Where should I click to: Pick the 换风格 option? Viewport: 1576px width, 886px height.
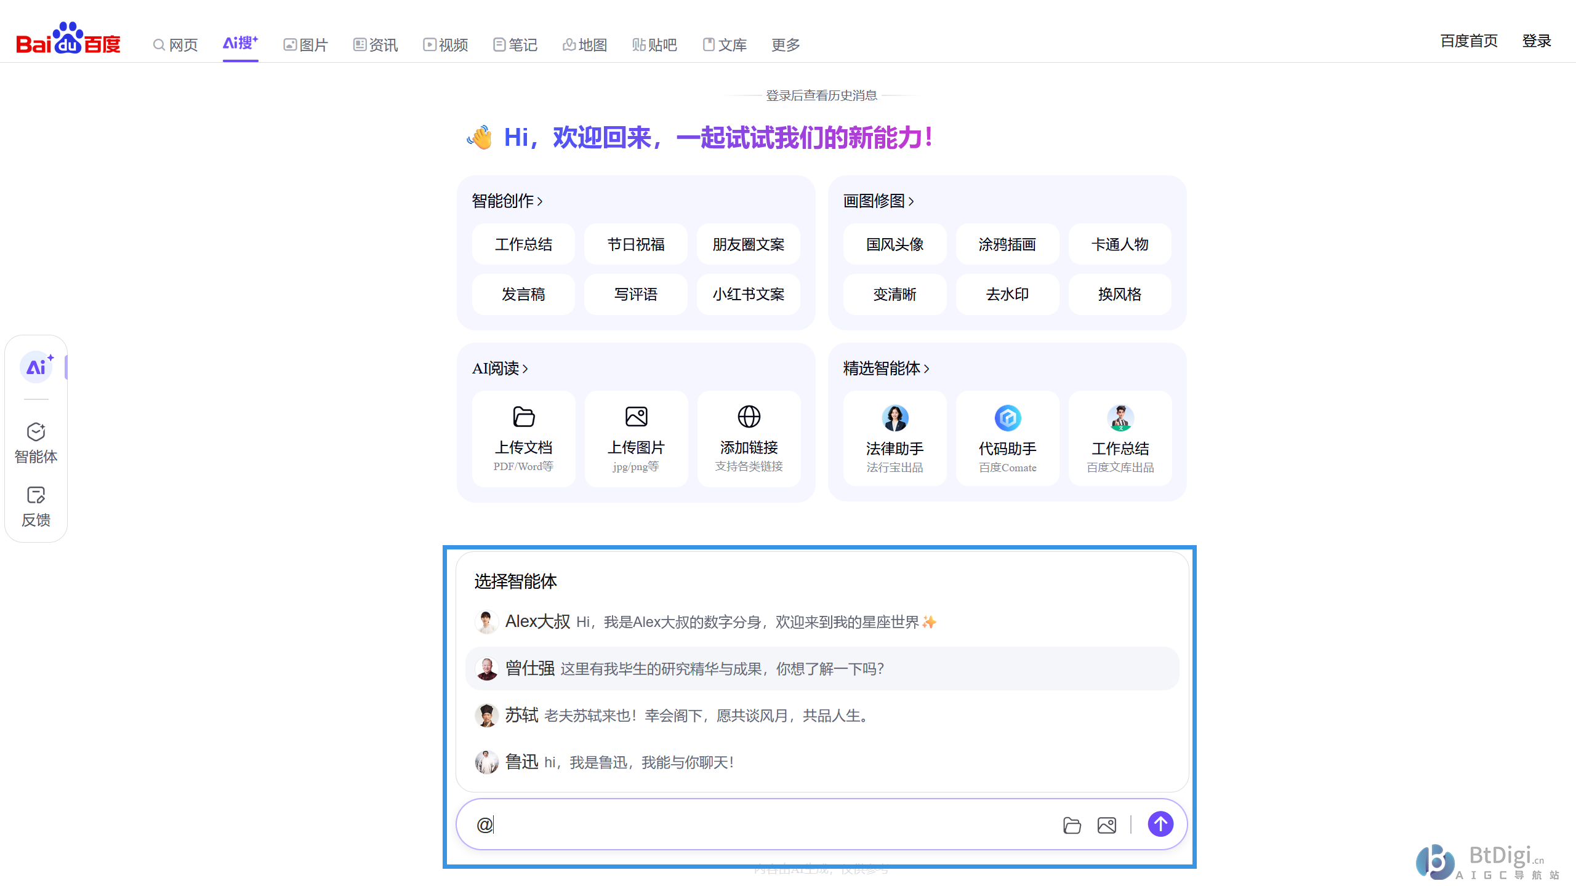(x=1120, y=294)
